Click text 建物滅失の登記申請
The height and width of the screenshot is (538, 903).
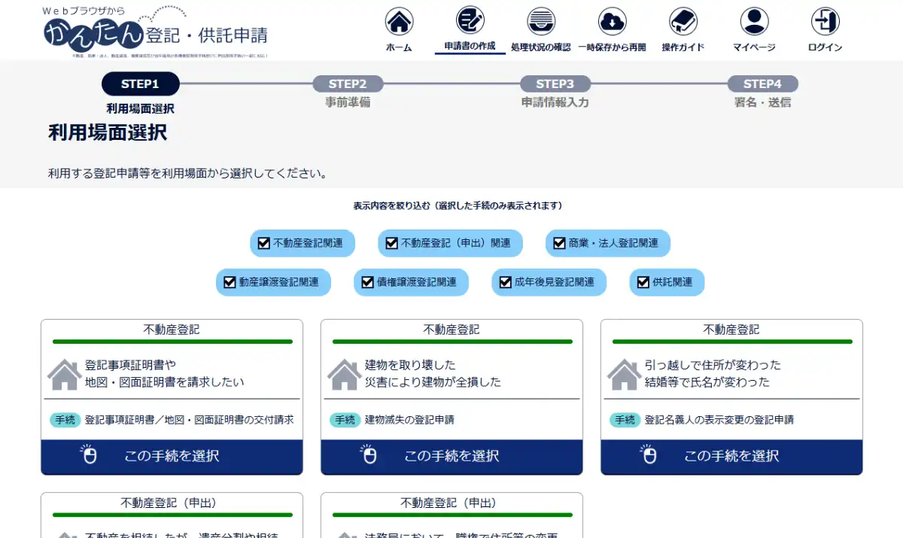(x=409, y=420)
